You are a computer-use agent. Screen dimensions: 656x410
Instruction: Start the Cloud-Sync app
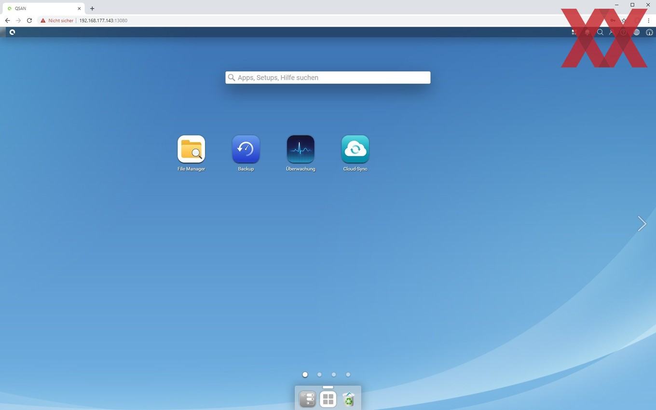(355, 149)
